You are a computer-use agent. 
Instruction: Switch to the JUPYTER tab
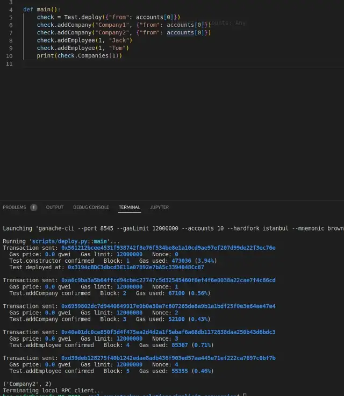tap(159, 207)
